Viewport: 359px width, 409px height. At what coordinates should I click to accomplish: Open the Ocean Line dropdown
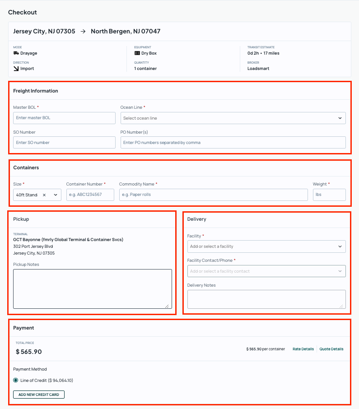[233, 118]
